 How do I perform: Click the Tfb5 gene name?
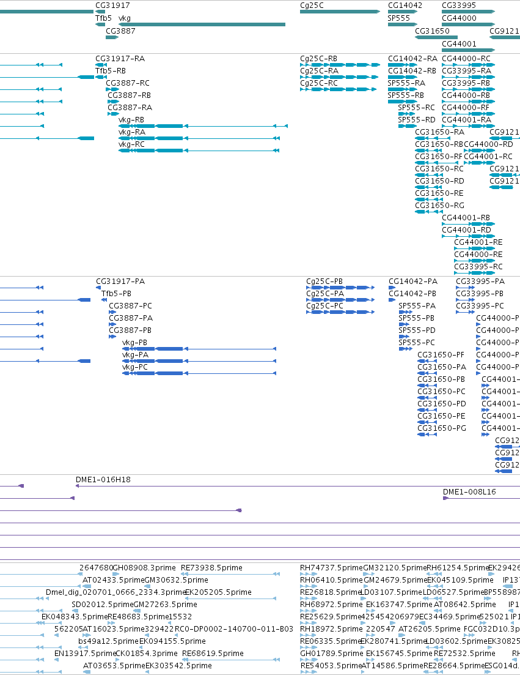103,18
